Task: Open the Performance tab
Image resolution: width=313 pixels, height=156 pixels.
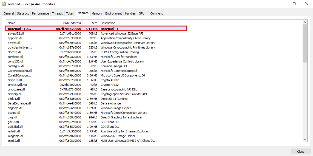Action: [x=41, y=13]
